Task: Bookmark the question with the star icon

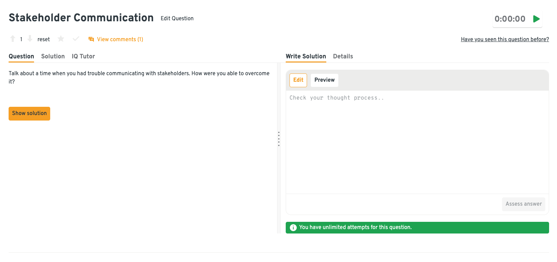Action: (x=61, y=39)
